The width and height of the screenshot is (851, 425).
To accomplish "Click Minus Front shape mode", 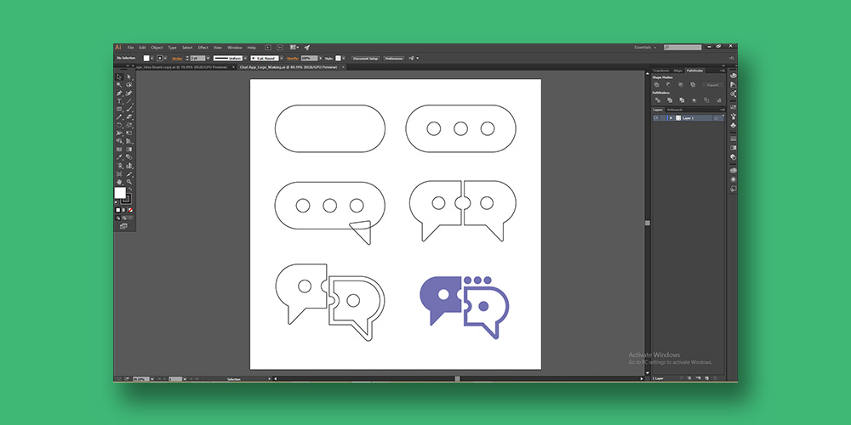I will coord(669,84).
